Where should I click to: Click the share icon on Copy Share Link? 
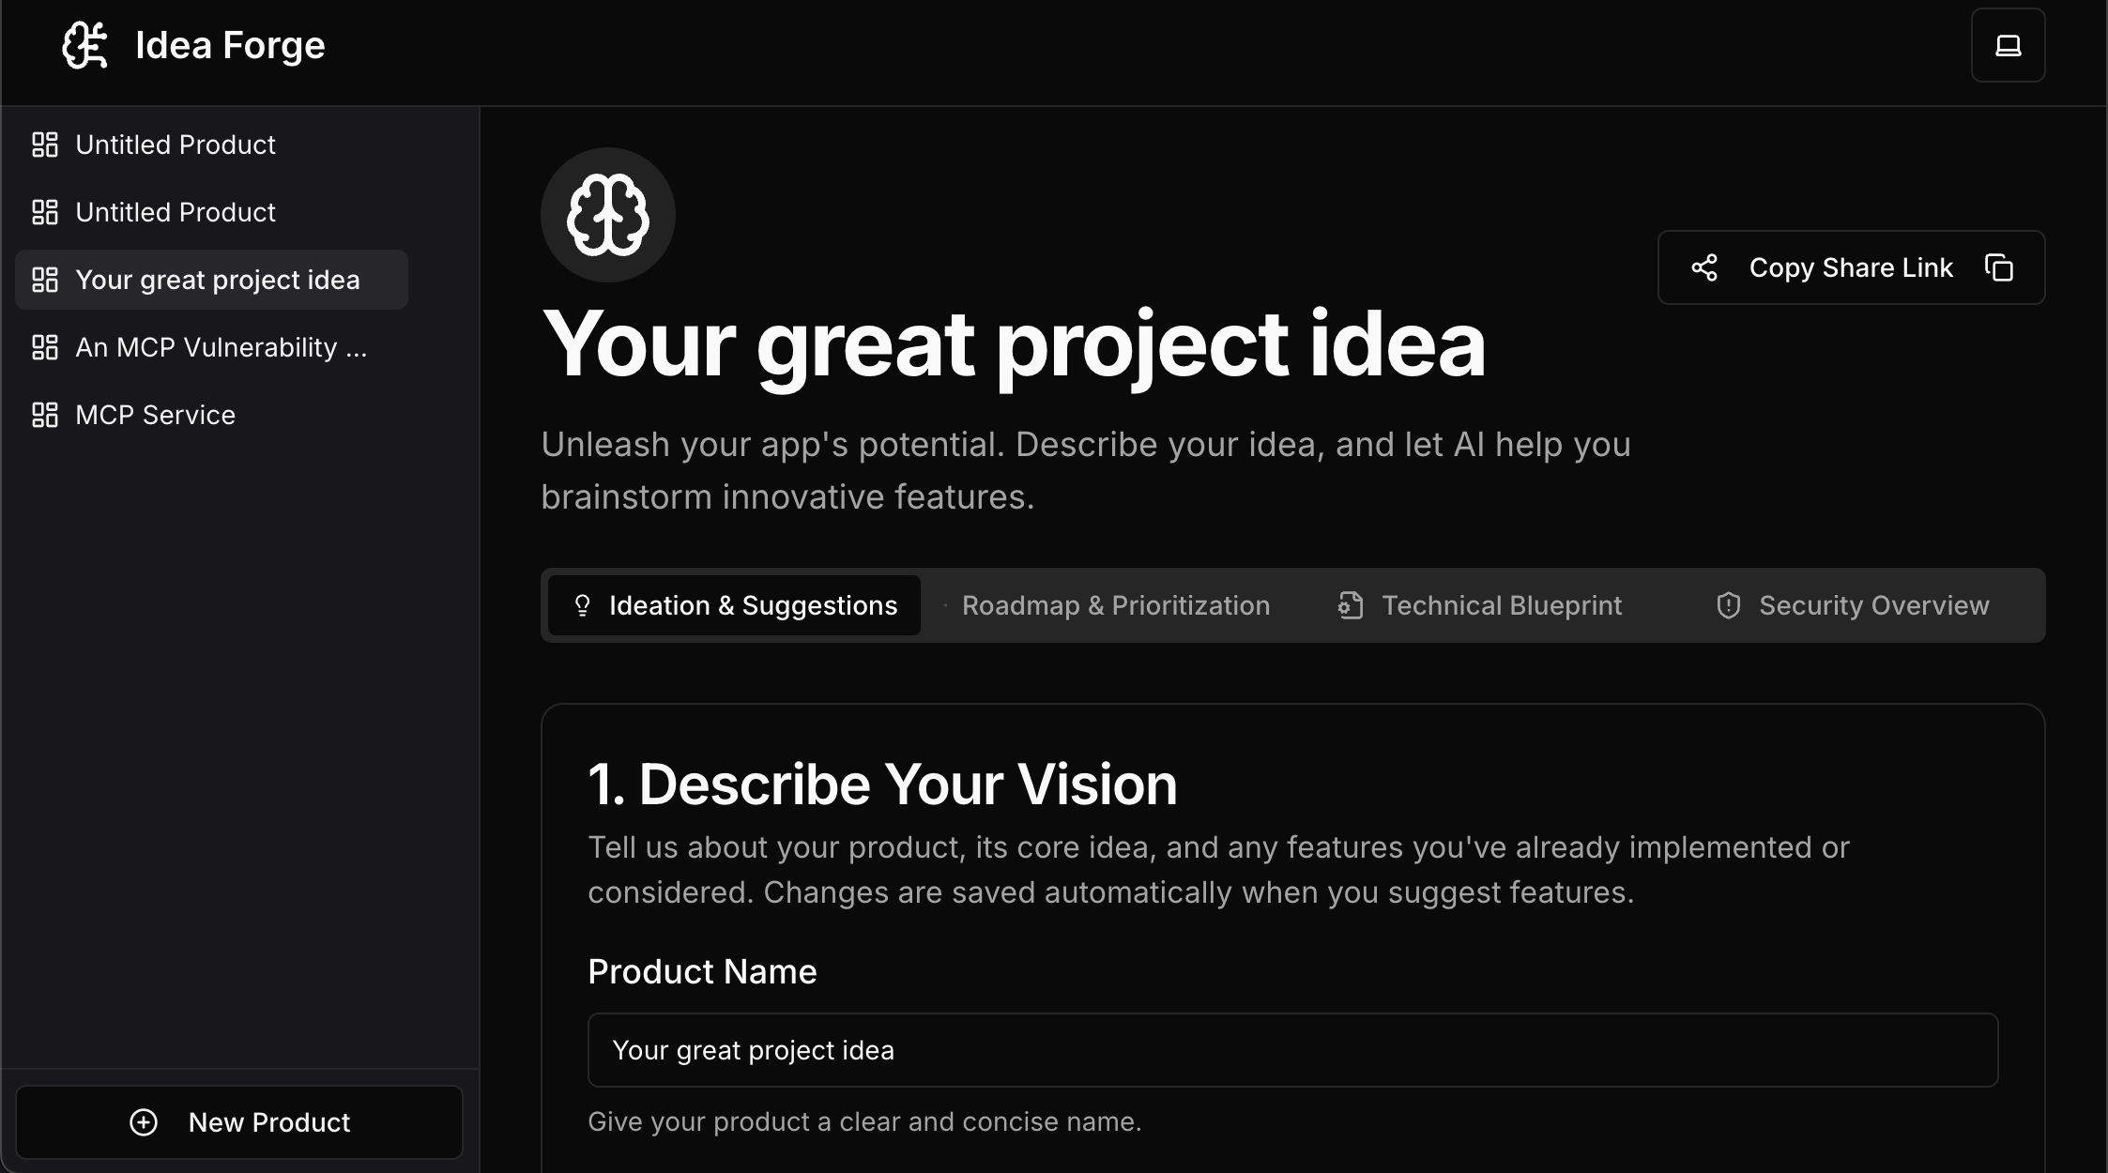point(1704,267)
